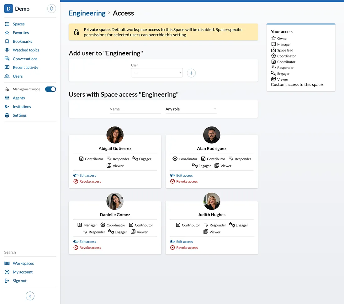
Task: Click the sidebar Search field
Action: coord(30,253)
